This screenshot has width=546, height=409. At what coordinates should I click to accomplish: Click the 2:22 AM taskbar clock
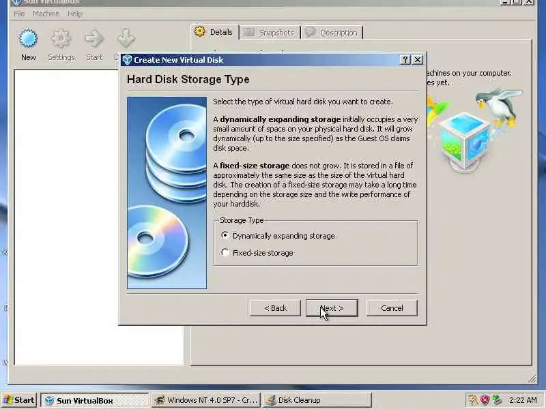click(523, 400)
